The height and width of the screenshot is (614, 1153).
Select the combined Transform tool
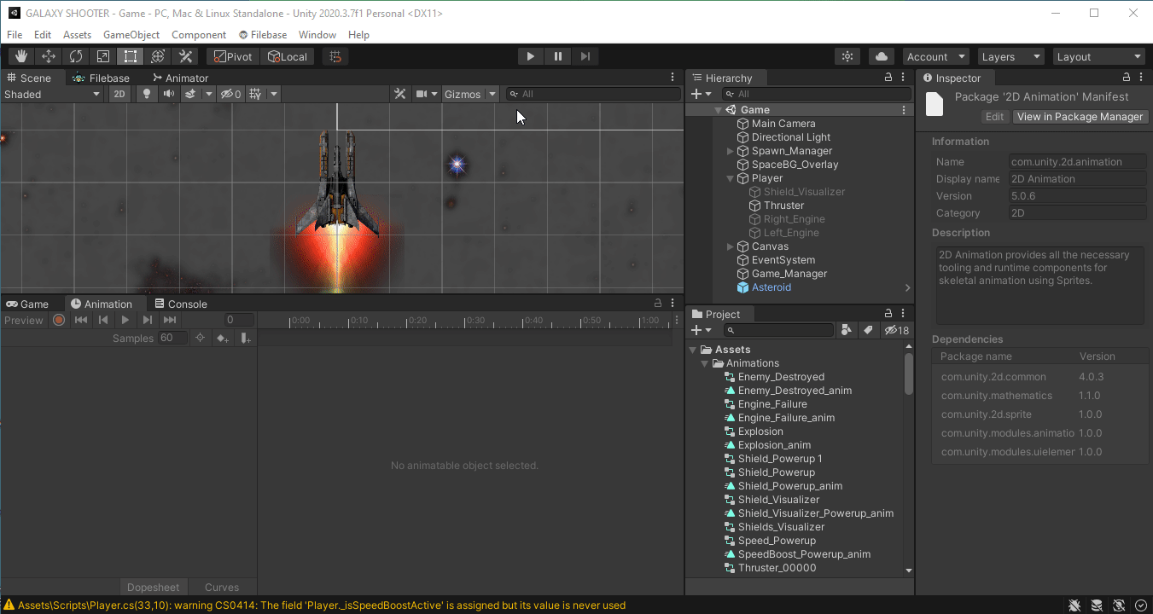[158, 56]
